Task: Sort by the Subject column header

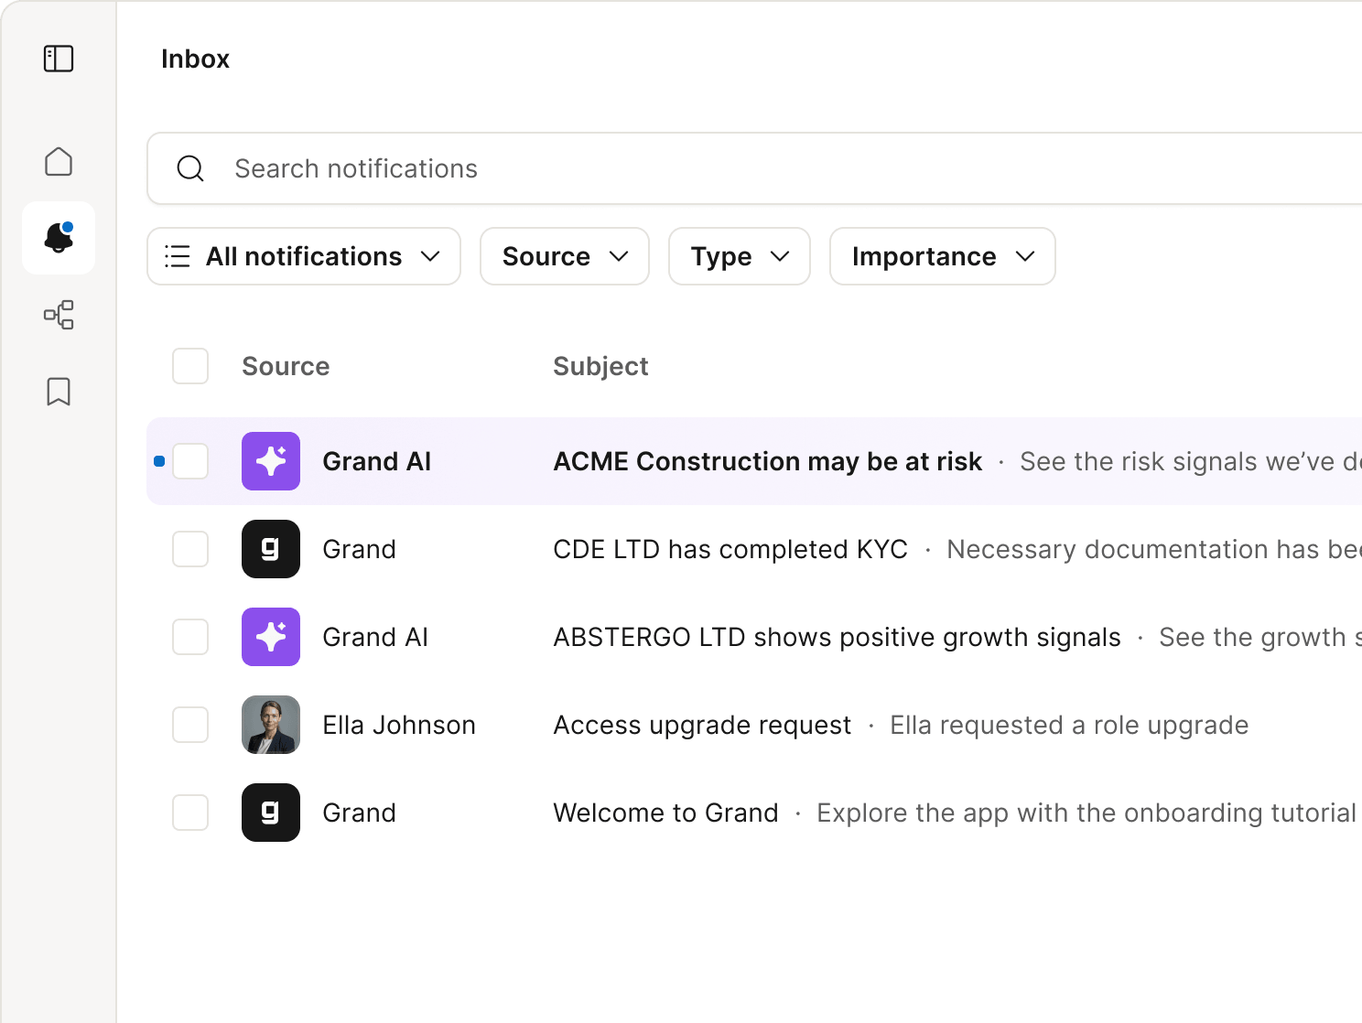Action: (x=600, y=366)
